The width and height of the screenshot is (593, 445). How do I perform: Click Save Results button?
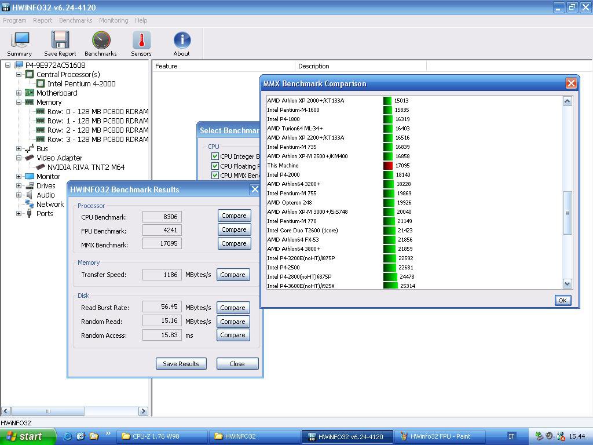[x=181, y=364]
